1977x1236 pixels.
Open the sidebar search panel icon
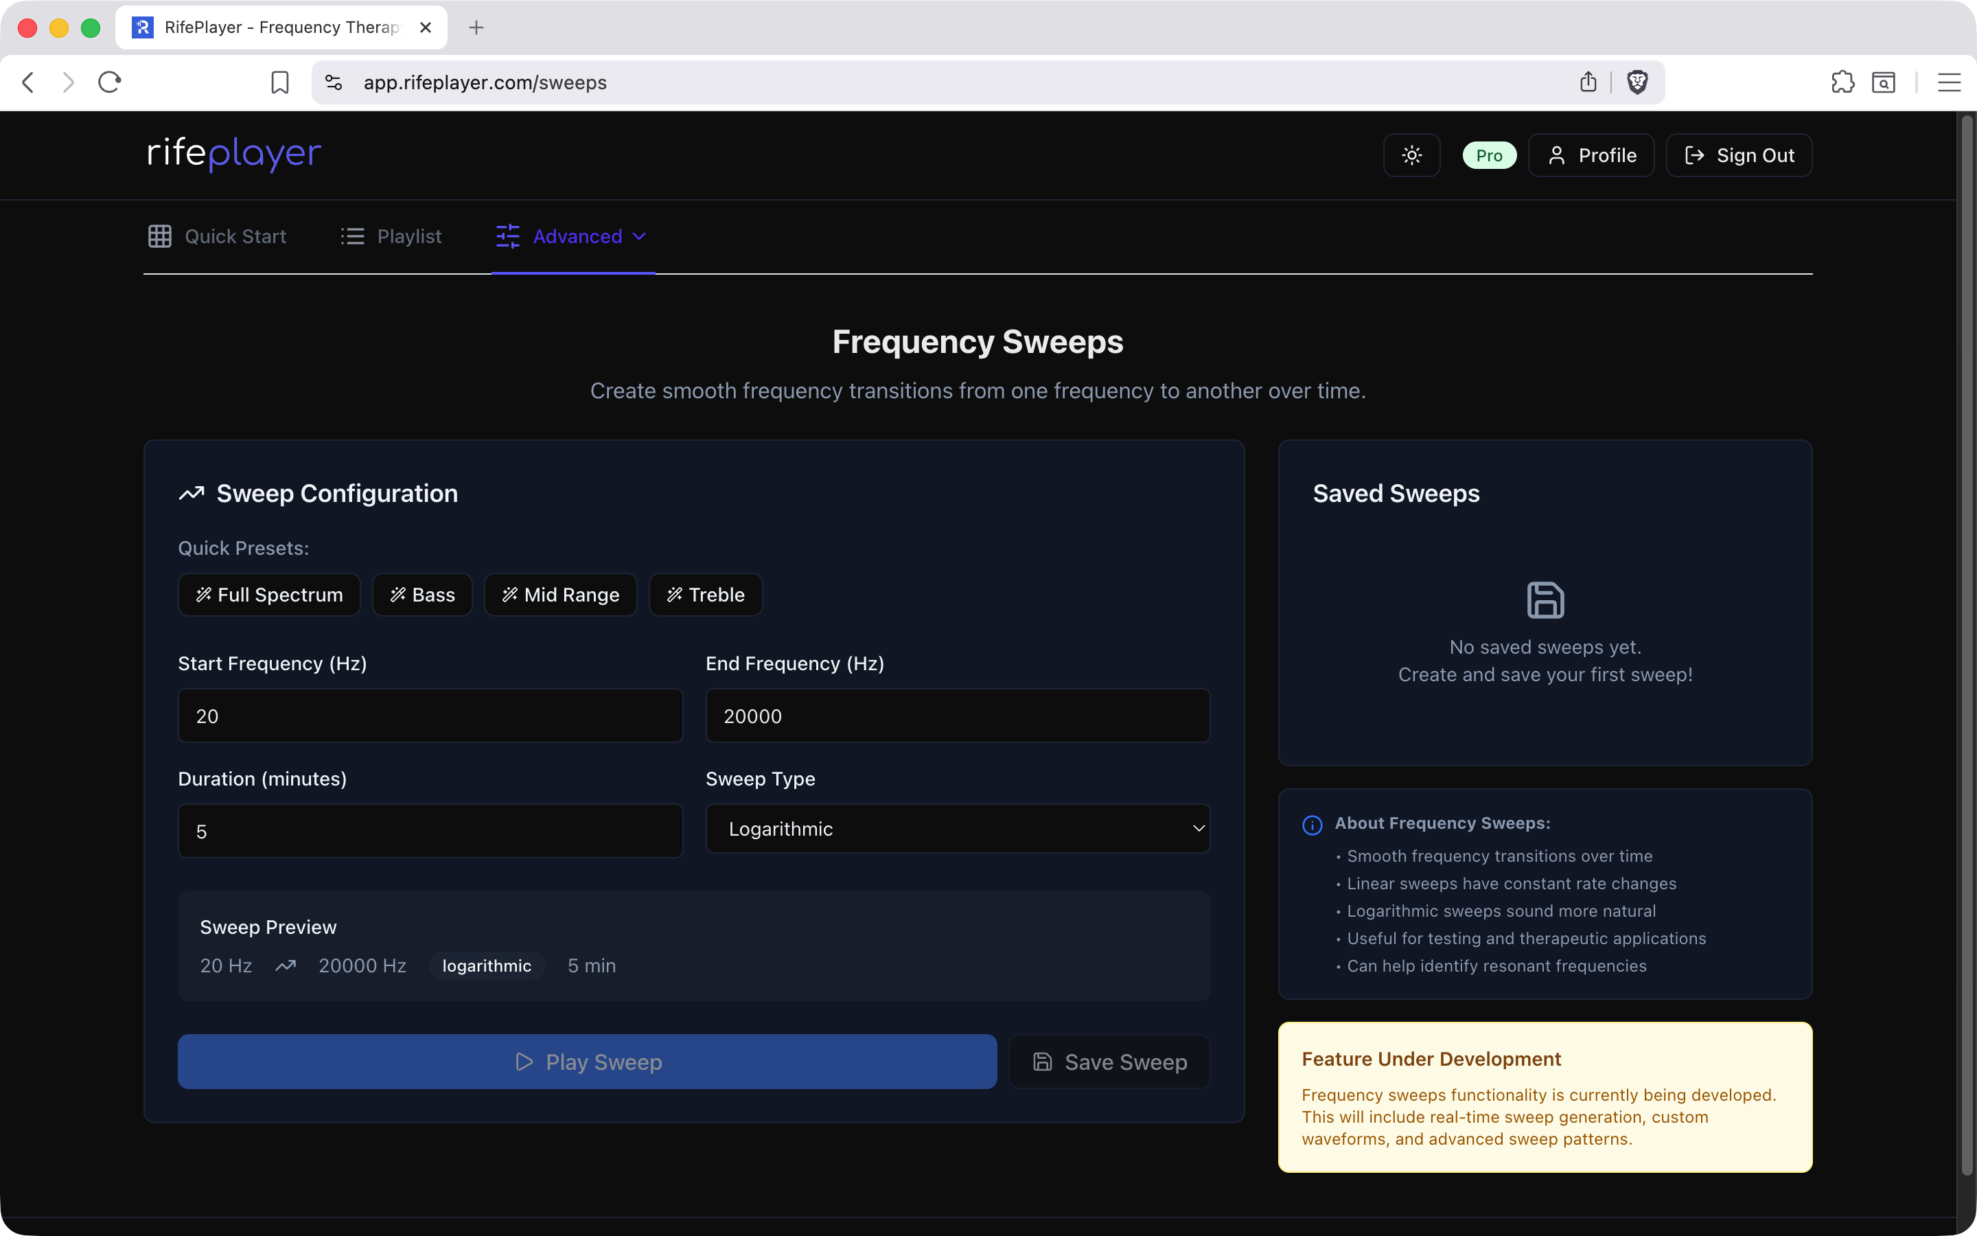click(x=1883, y=82)
